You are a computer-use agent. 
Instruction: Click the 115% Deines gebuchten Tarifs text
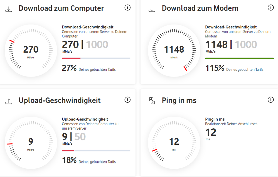(x=234, y=68)
